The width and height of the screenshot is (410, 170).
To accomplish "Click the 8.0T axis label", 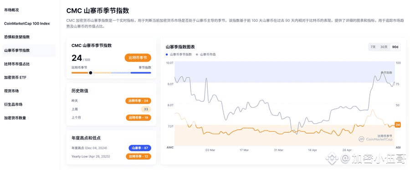I will tap(170, 105).
